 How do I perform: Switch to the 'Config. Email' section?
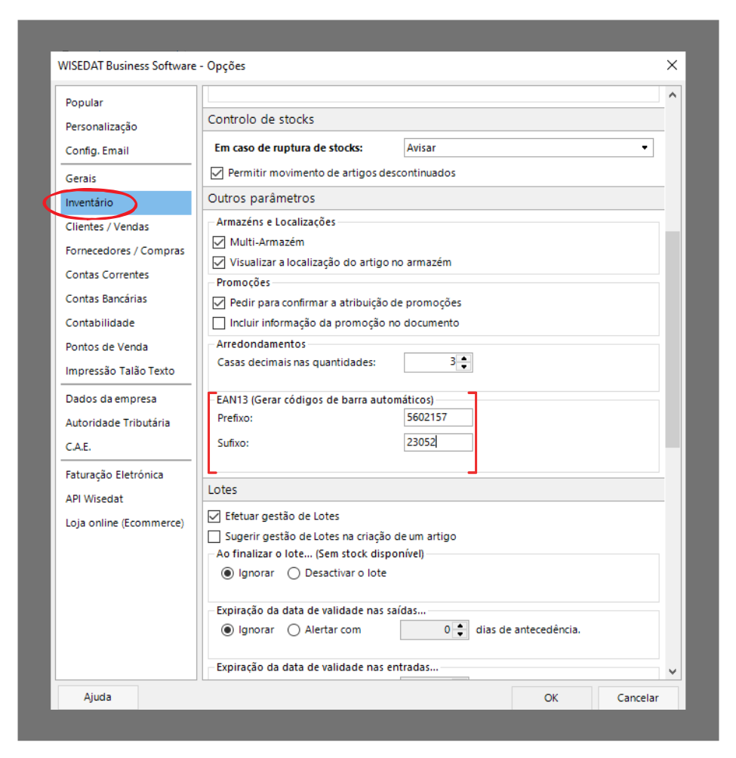pyautogui.click(x=97, y=151)
